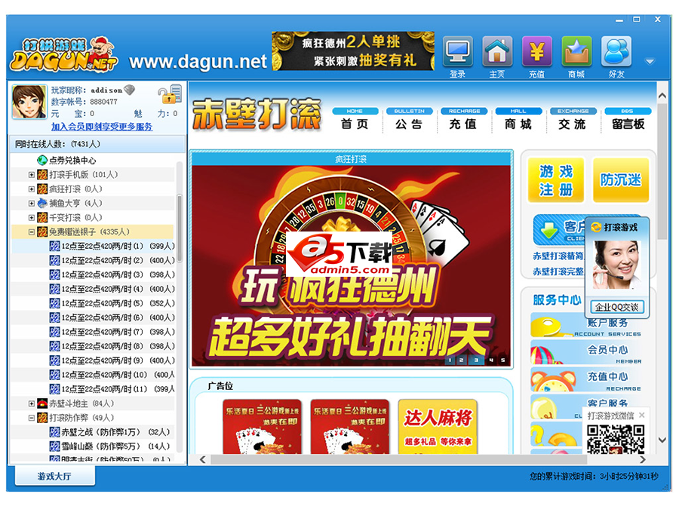Screen dimensions: 679x509
Task: Click the diamond icon beside addison
Action: point(129,90)
